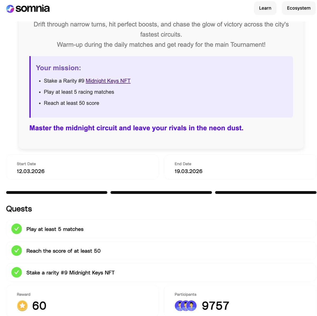Click the green check for Reach score 50

17,250
